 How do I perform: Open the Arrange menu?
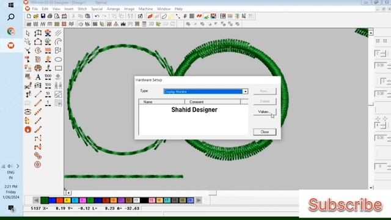(x=113, y=9)
